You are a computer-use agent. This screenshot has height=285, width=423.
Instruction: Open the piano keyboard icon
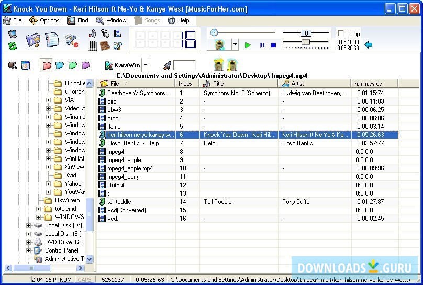92,46
